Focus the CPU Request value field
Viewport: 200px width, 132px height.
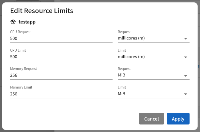coord(61,38)
